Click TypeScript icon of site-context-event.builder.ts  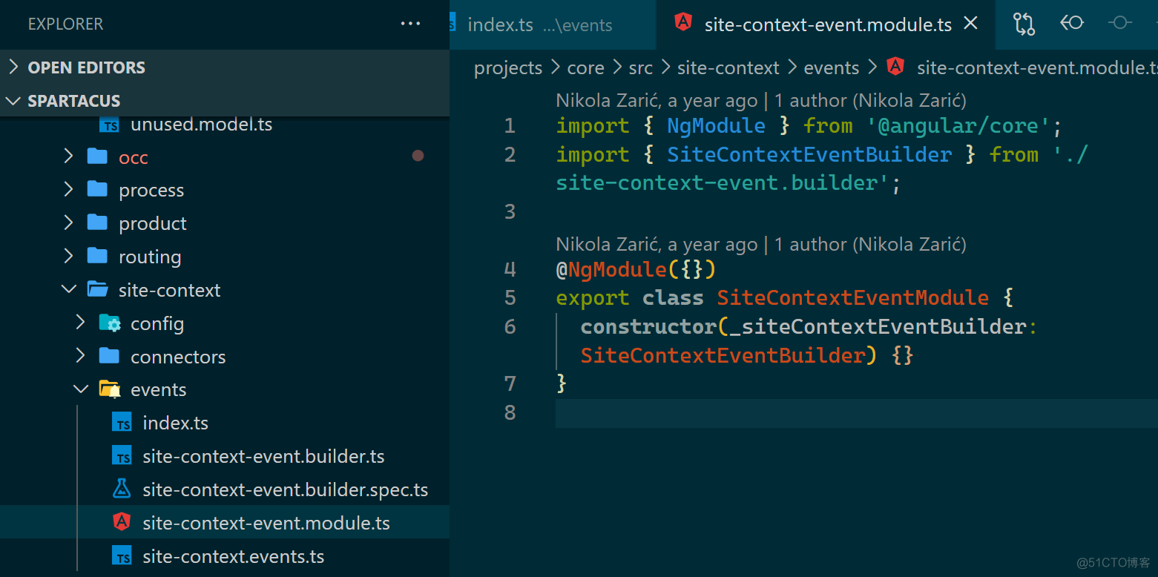pos(122,457)
